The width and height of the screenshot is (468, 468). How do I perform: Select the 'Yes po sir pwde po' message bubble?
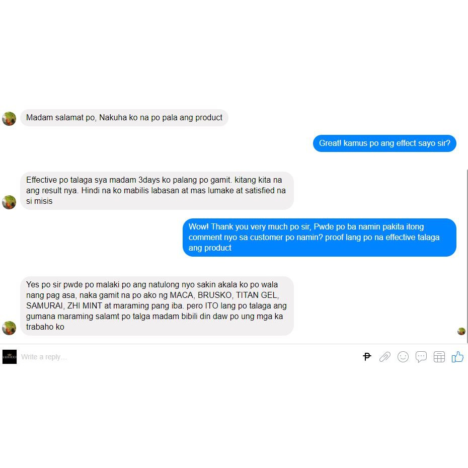pos(157,305)
